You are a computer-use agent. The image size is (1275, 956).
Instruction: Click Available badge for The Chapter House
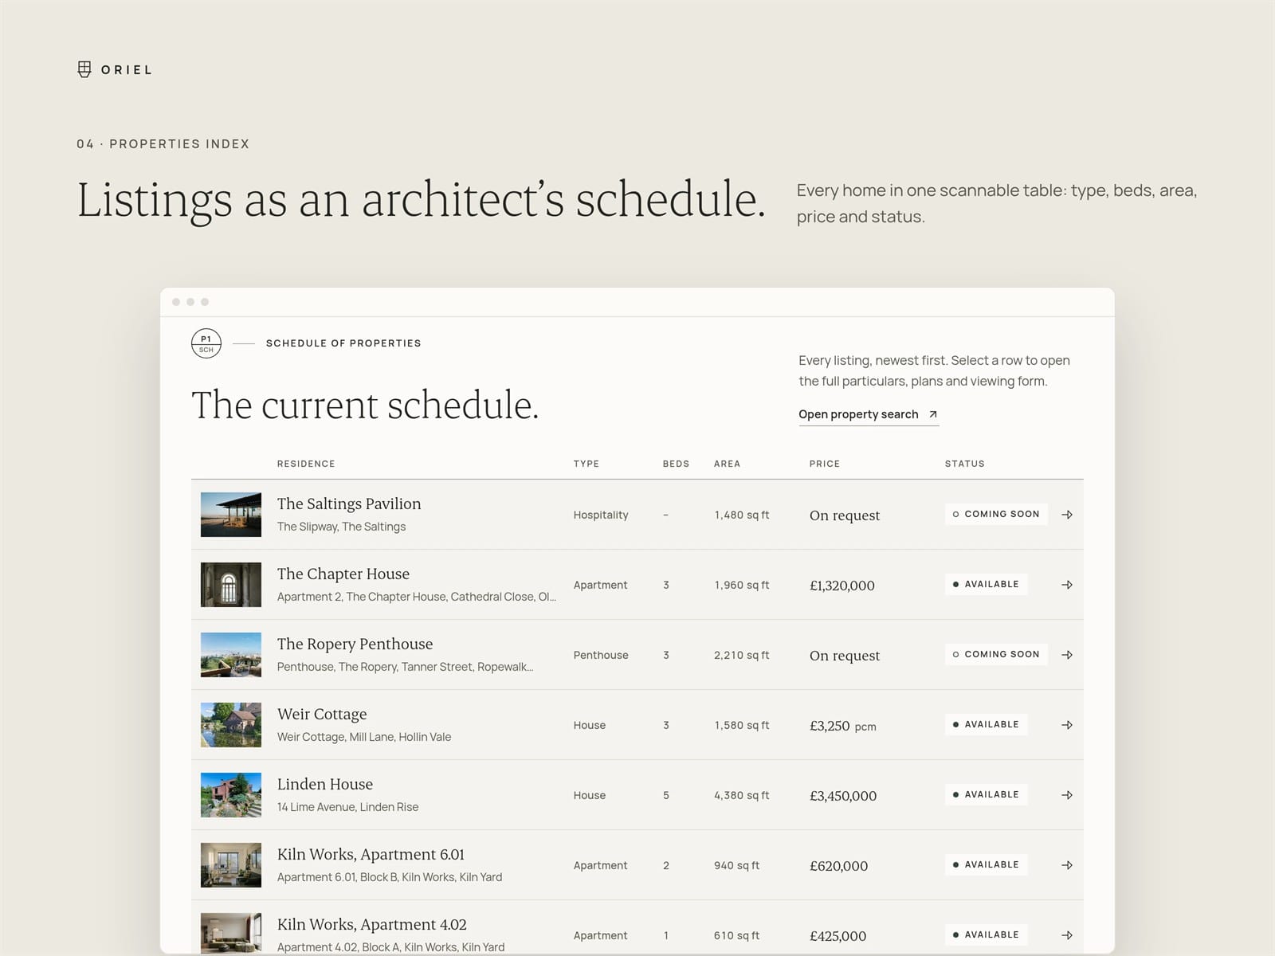(x=986, y=584)
